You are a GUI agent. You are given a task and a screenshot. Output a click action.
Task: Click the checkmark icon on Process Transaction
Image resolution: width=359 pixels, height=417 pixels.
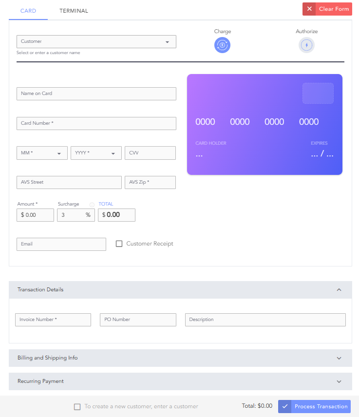pyautogui.click(x=284, y=406)
